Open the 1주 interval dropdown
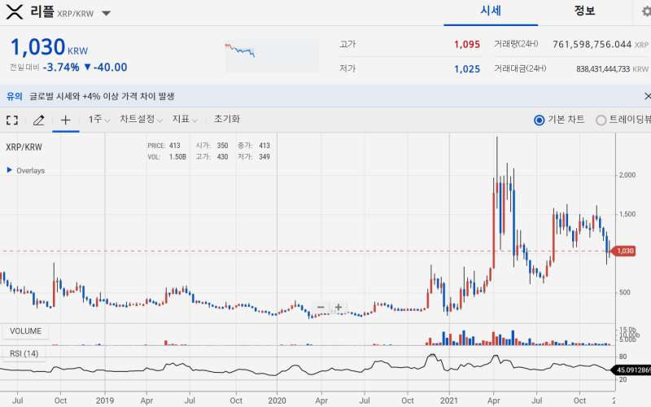 coord(98,120)
